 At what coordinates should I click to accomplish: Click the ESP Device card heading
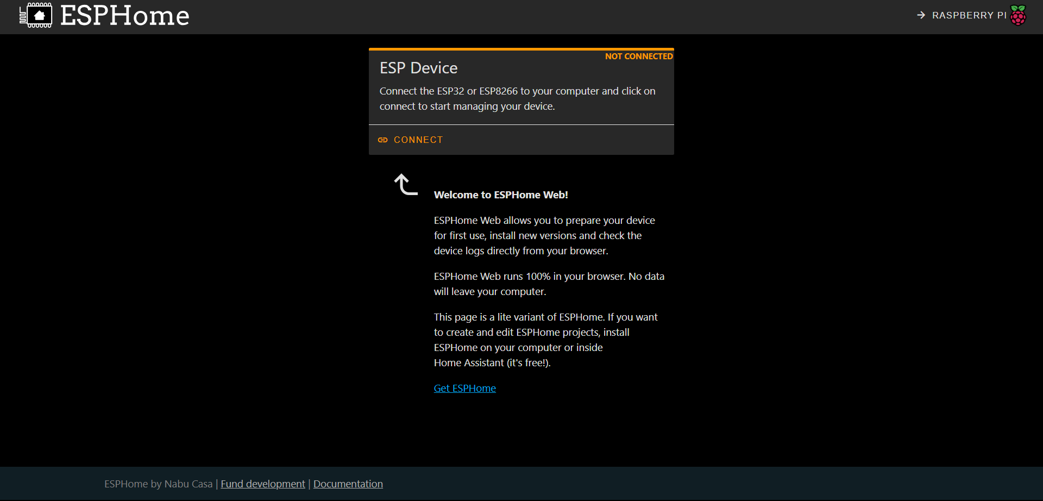pos(419,68)
